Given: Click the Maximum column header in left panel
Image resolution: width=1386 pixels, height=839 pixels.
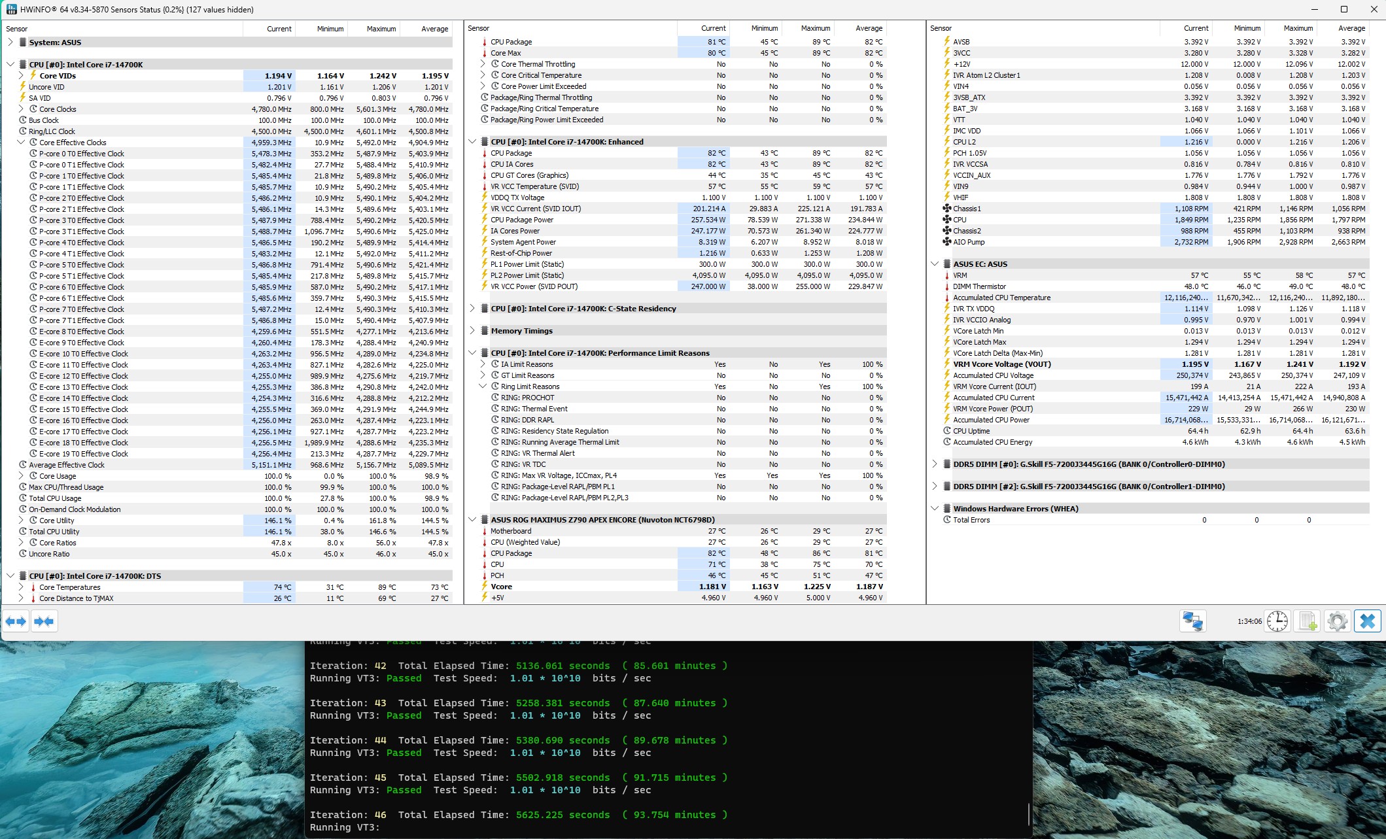Looking at the screenshot, I should click(381, 29).
